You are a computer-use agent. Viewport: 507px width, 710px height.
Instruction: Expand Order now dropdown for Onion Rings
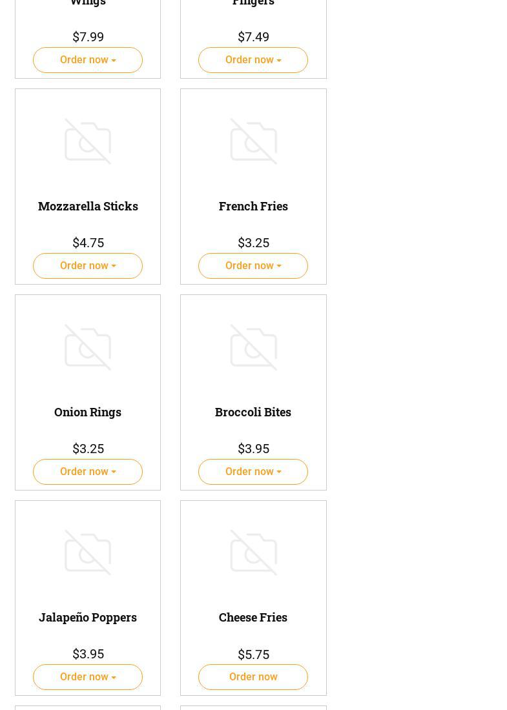pos(88,472)
